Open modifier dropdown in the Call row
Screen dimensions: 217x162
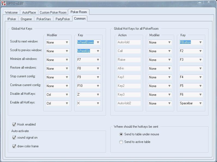pyautogui.click(x=160, y=51)
